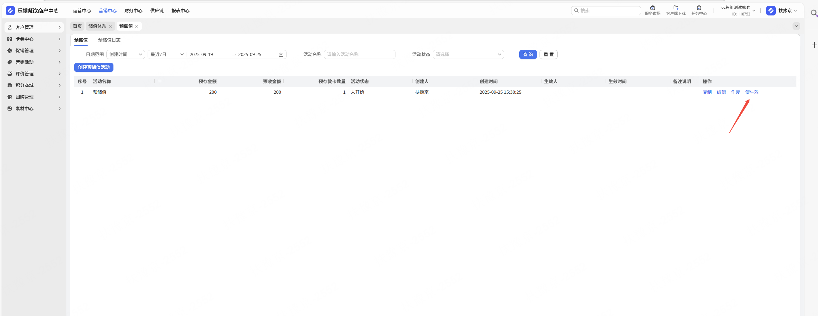Click the 评价管理 edit icon

point(10,74)
